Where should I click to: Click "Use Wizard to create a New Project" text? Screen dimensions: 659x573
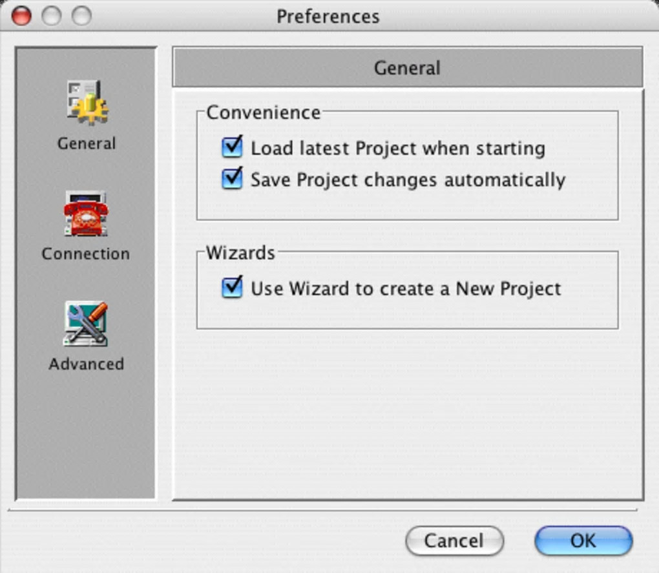[406, 289]
